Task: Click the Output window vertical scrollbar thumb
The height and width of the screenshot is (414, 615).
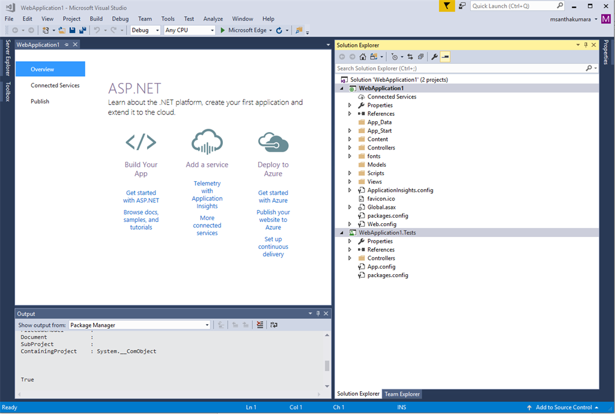Action: pos(327,365)
